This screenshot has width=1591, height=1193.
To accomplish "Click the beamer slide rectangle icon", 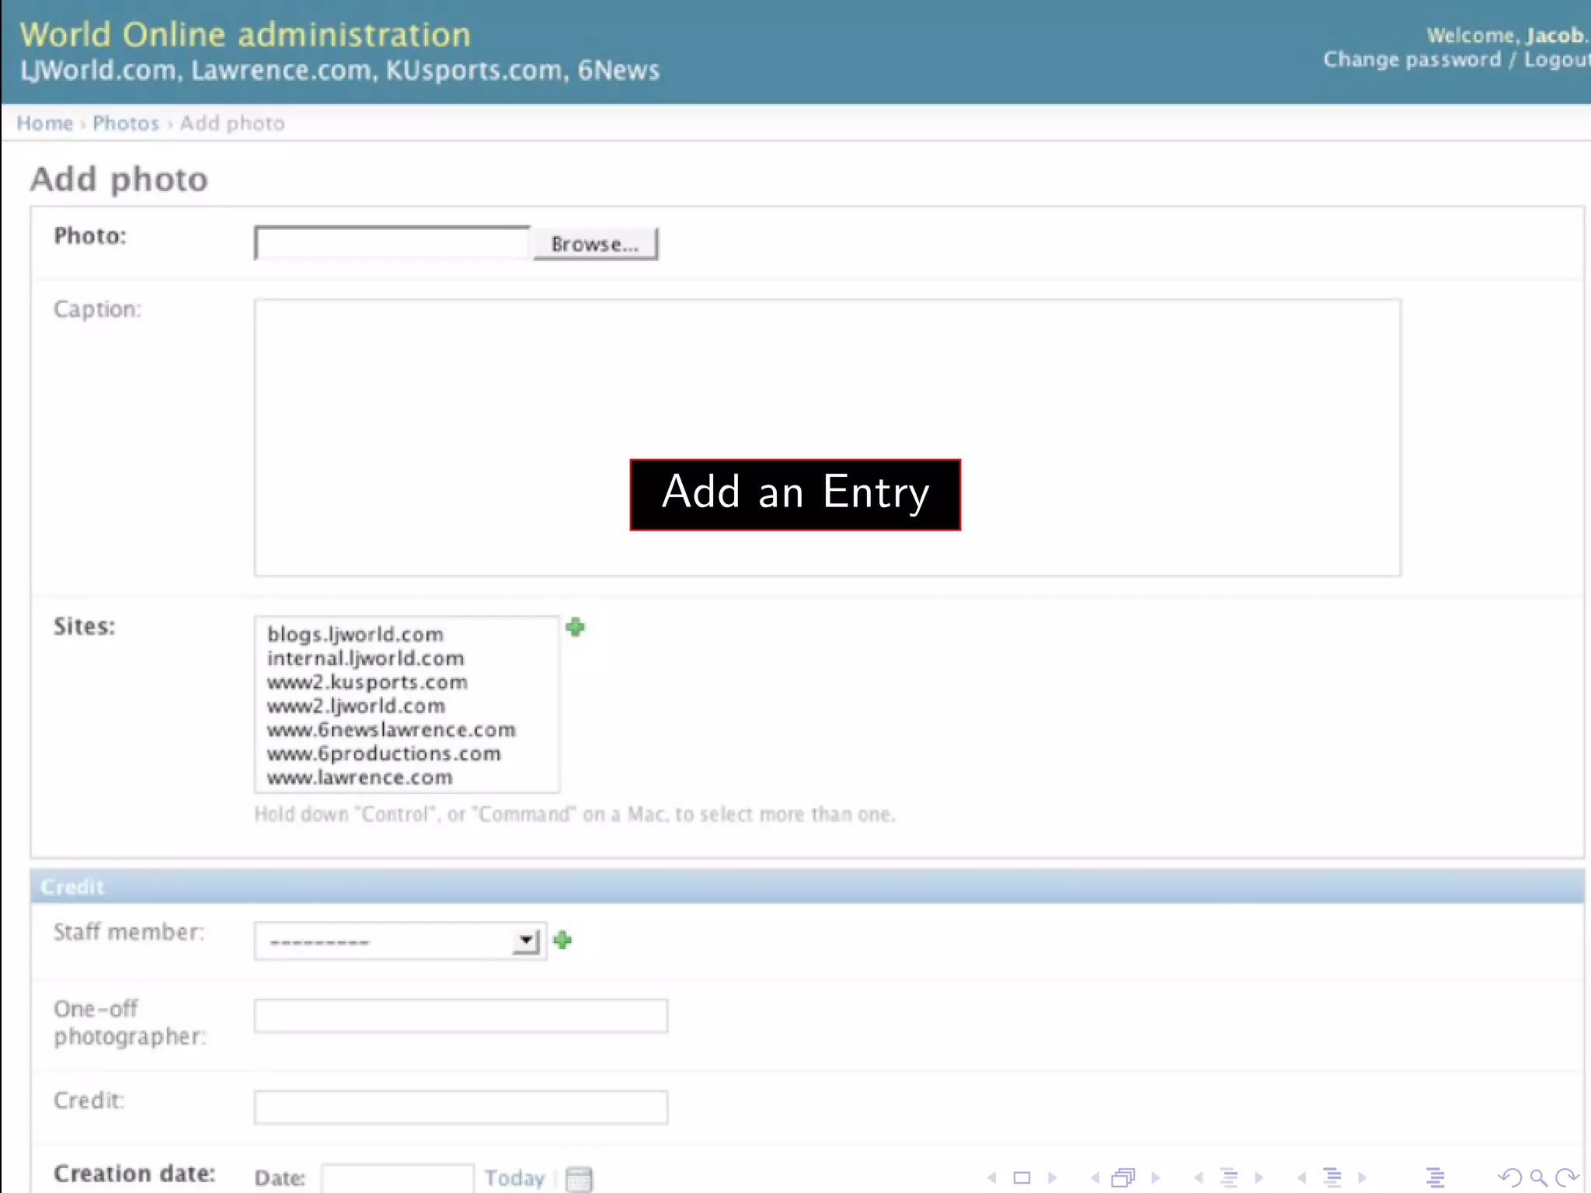I will coord(1022,1177).
